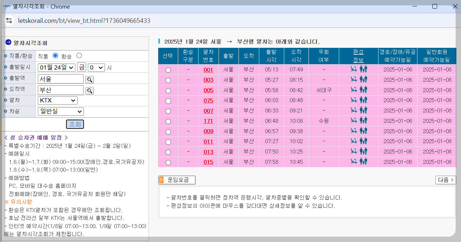Click the wheelchair icon for train 011
This screenshot has width=461, height=242.
click(x=354, y=141)
